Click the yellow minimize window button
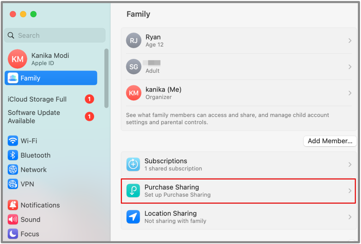The image size is (361, 244). coord(23,14)
